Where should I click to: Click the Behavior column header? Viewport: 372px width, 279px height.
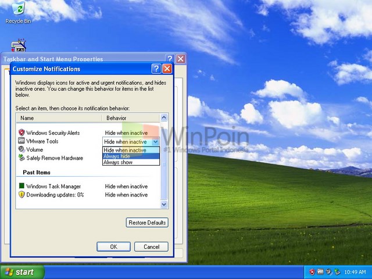(131, 118)
